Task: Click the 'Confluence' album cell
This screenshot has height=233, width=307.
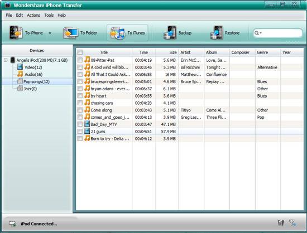Action: (217, 75)
